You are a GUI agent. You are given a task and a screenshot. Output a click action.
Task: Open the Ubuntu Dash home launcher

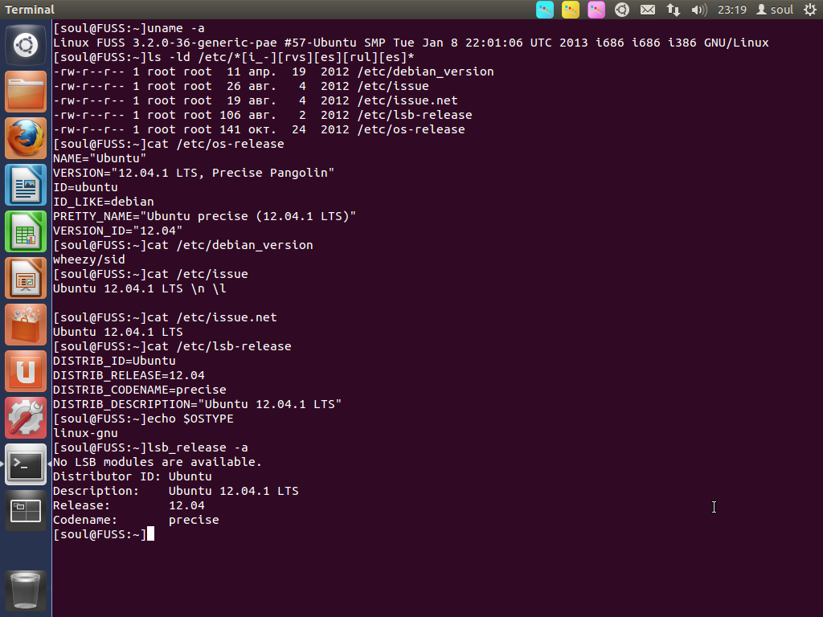click(x=26, y=45)
